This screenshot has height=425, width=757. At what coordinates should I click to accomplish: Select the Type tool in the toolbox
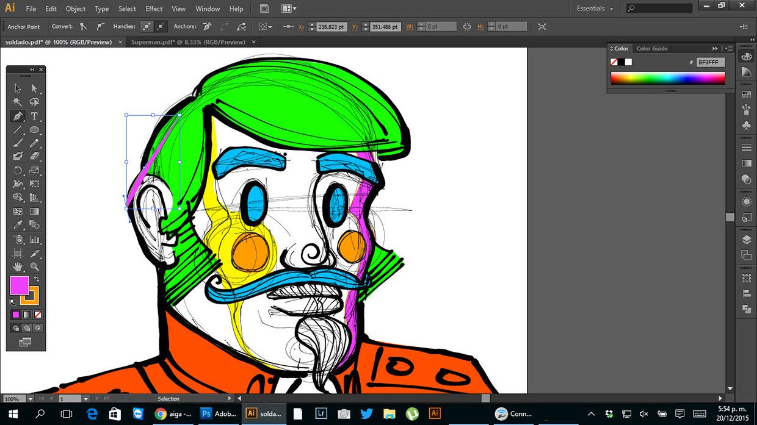pos(35,116)
